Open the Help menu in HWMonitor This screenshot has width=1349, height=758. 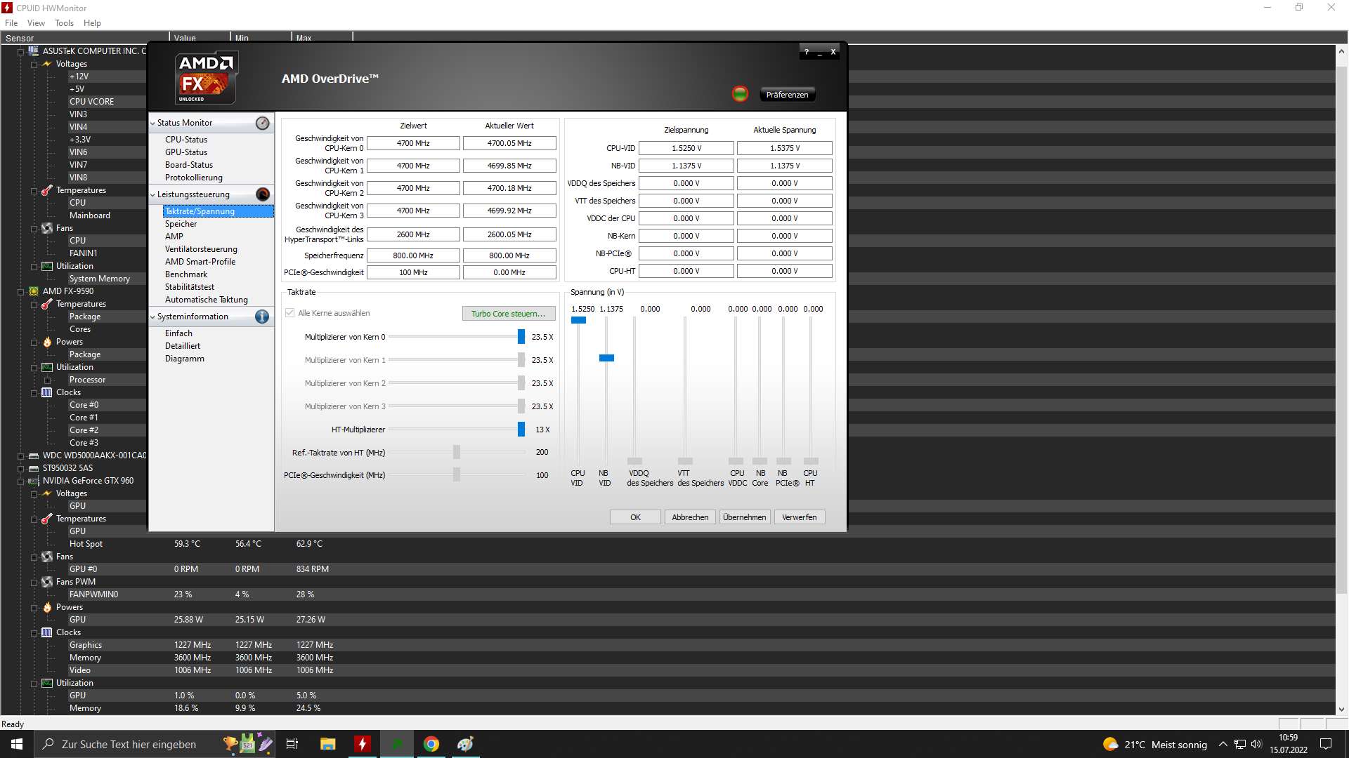(92, 23)
